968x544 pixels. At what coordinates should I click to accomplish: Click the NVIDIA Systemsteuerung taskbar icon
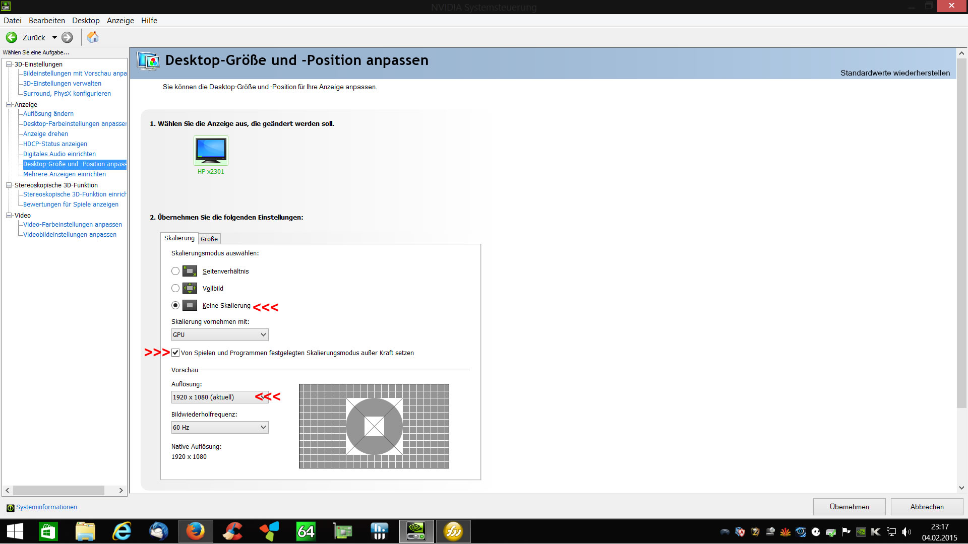click(x=416, y=531)
